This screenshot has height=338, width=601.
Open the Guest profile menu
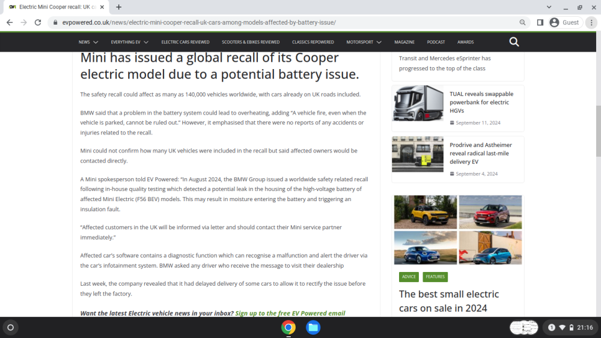point(565,23)
